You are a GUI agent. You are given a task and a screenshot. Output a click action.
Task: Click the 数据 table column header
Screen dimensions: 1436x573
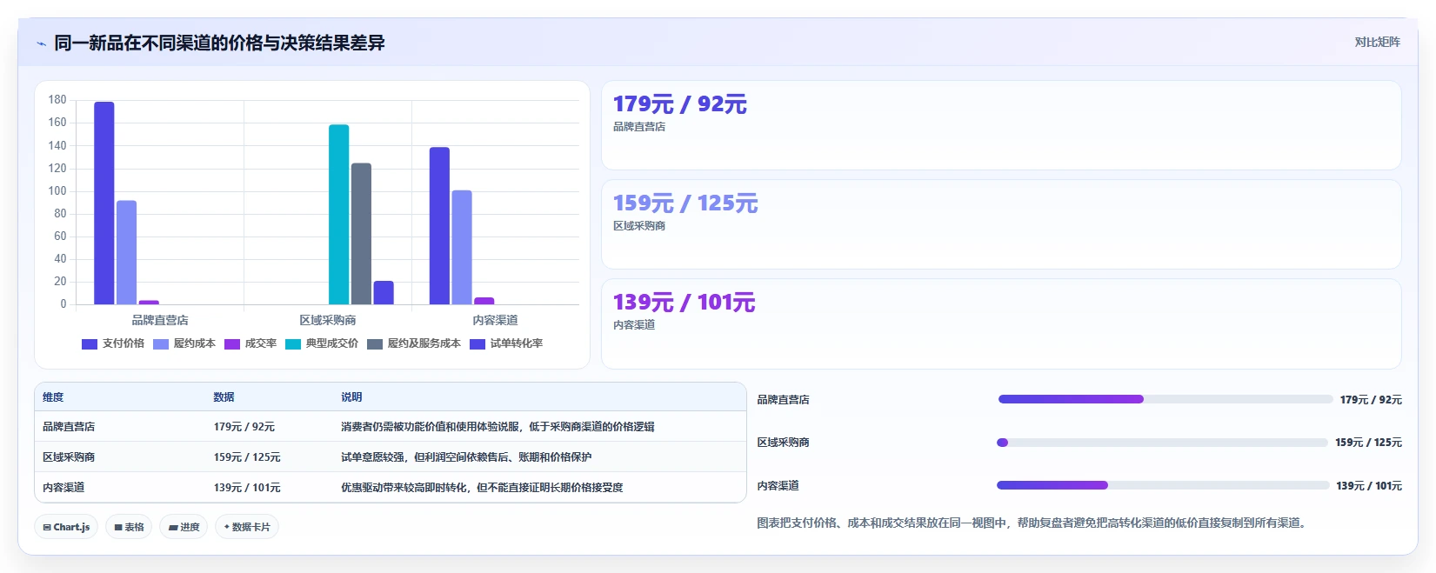[224, 396]
